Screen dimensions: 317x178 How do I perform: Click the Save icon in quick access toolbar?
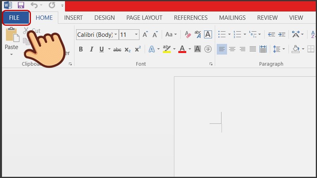[21, 6]
